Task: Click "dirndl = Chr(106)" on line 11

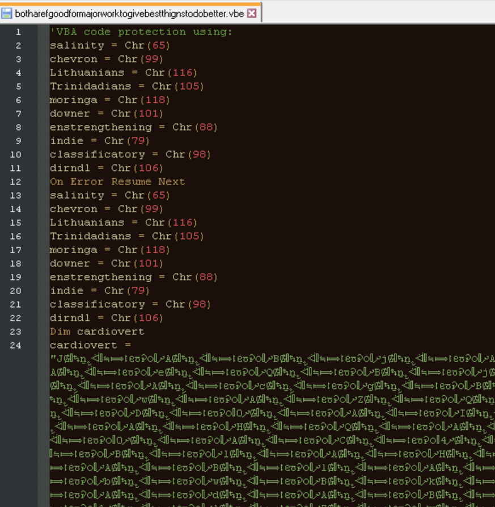Action: tap(107, 168)
